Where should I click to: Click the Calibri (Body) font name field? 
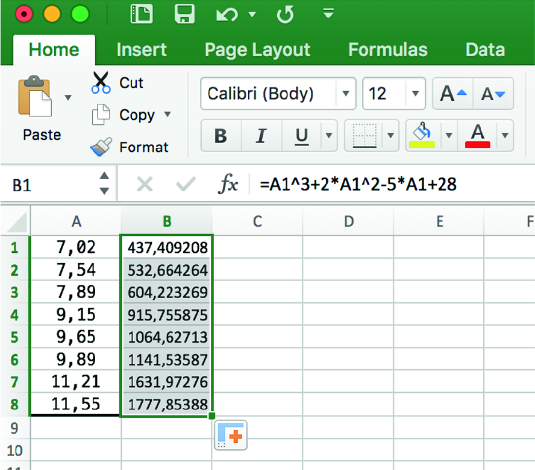pos(268,94)
